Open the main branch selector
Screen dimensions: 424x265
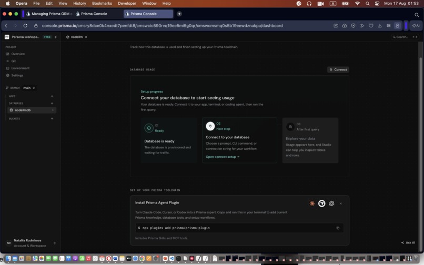pyautogui.click(x=28, y=88)
